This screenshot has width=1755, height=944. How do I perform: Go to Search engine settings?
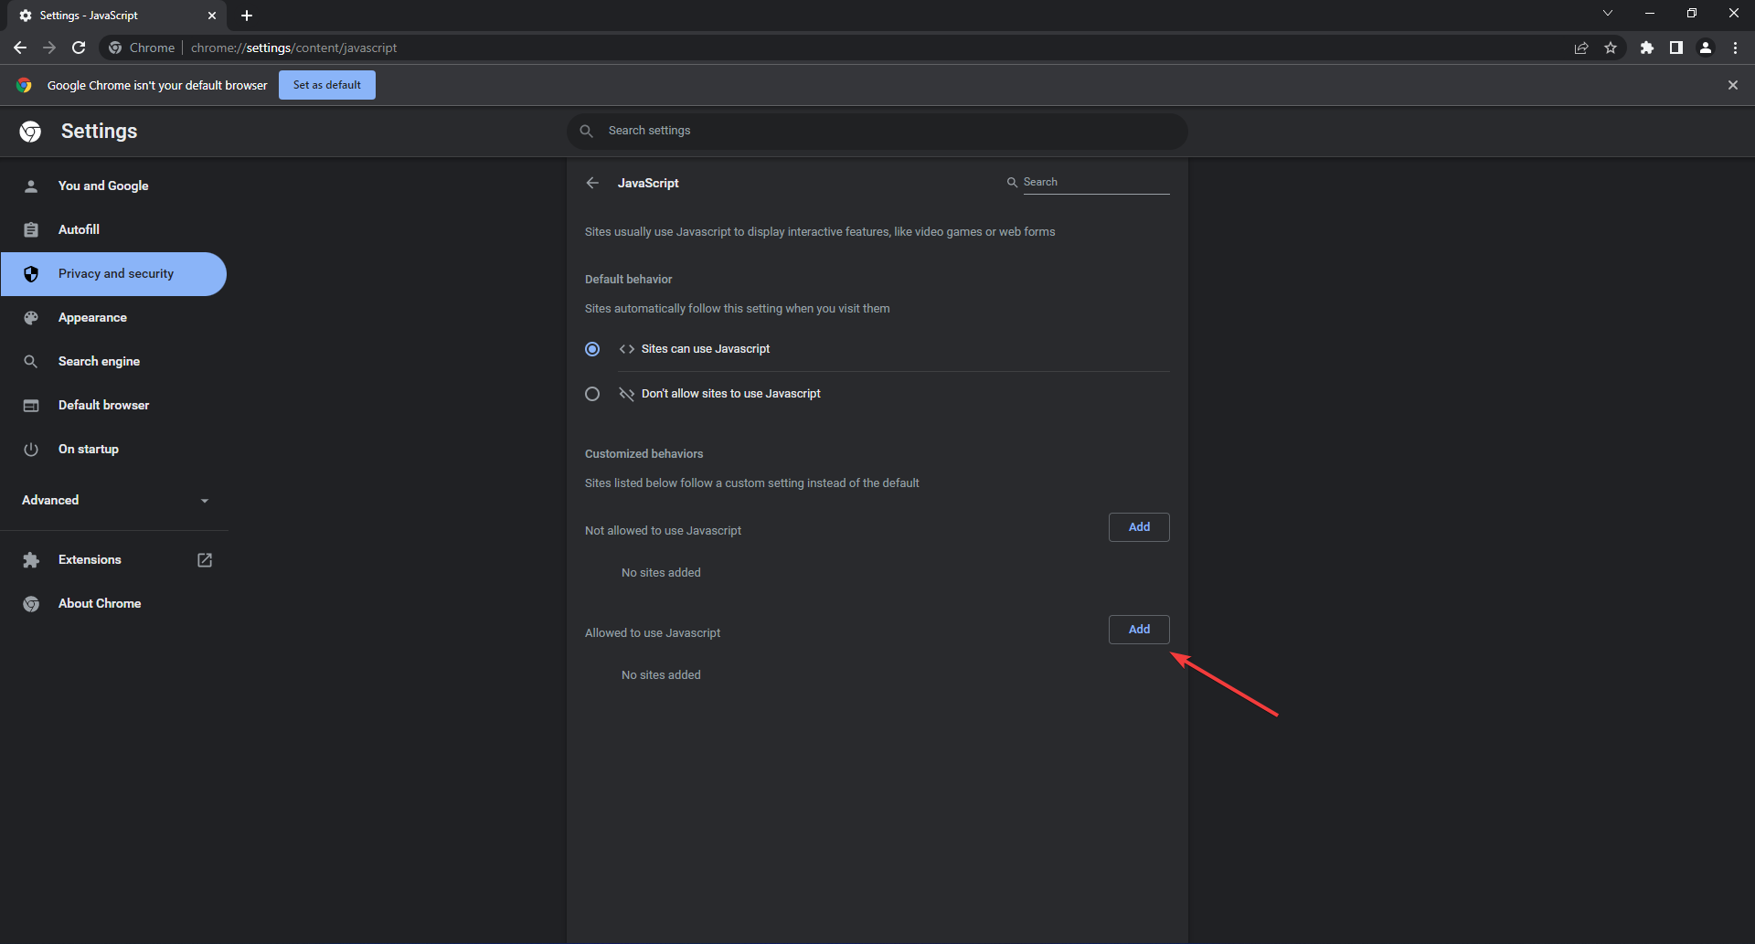coord(99,361)
